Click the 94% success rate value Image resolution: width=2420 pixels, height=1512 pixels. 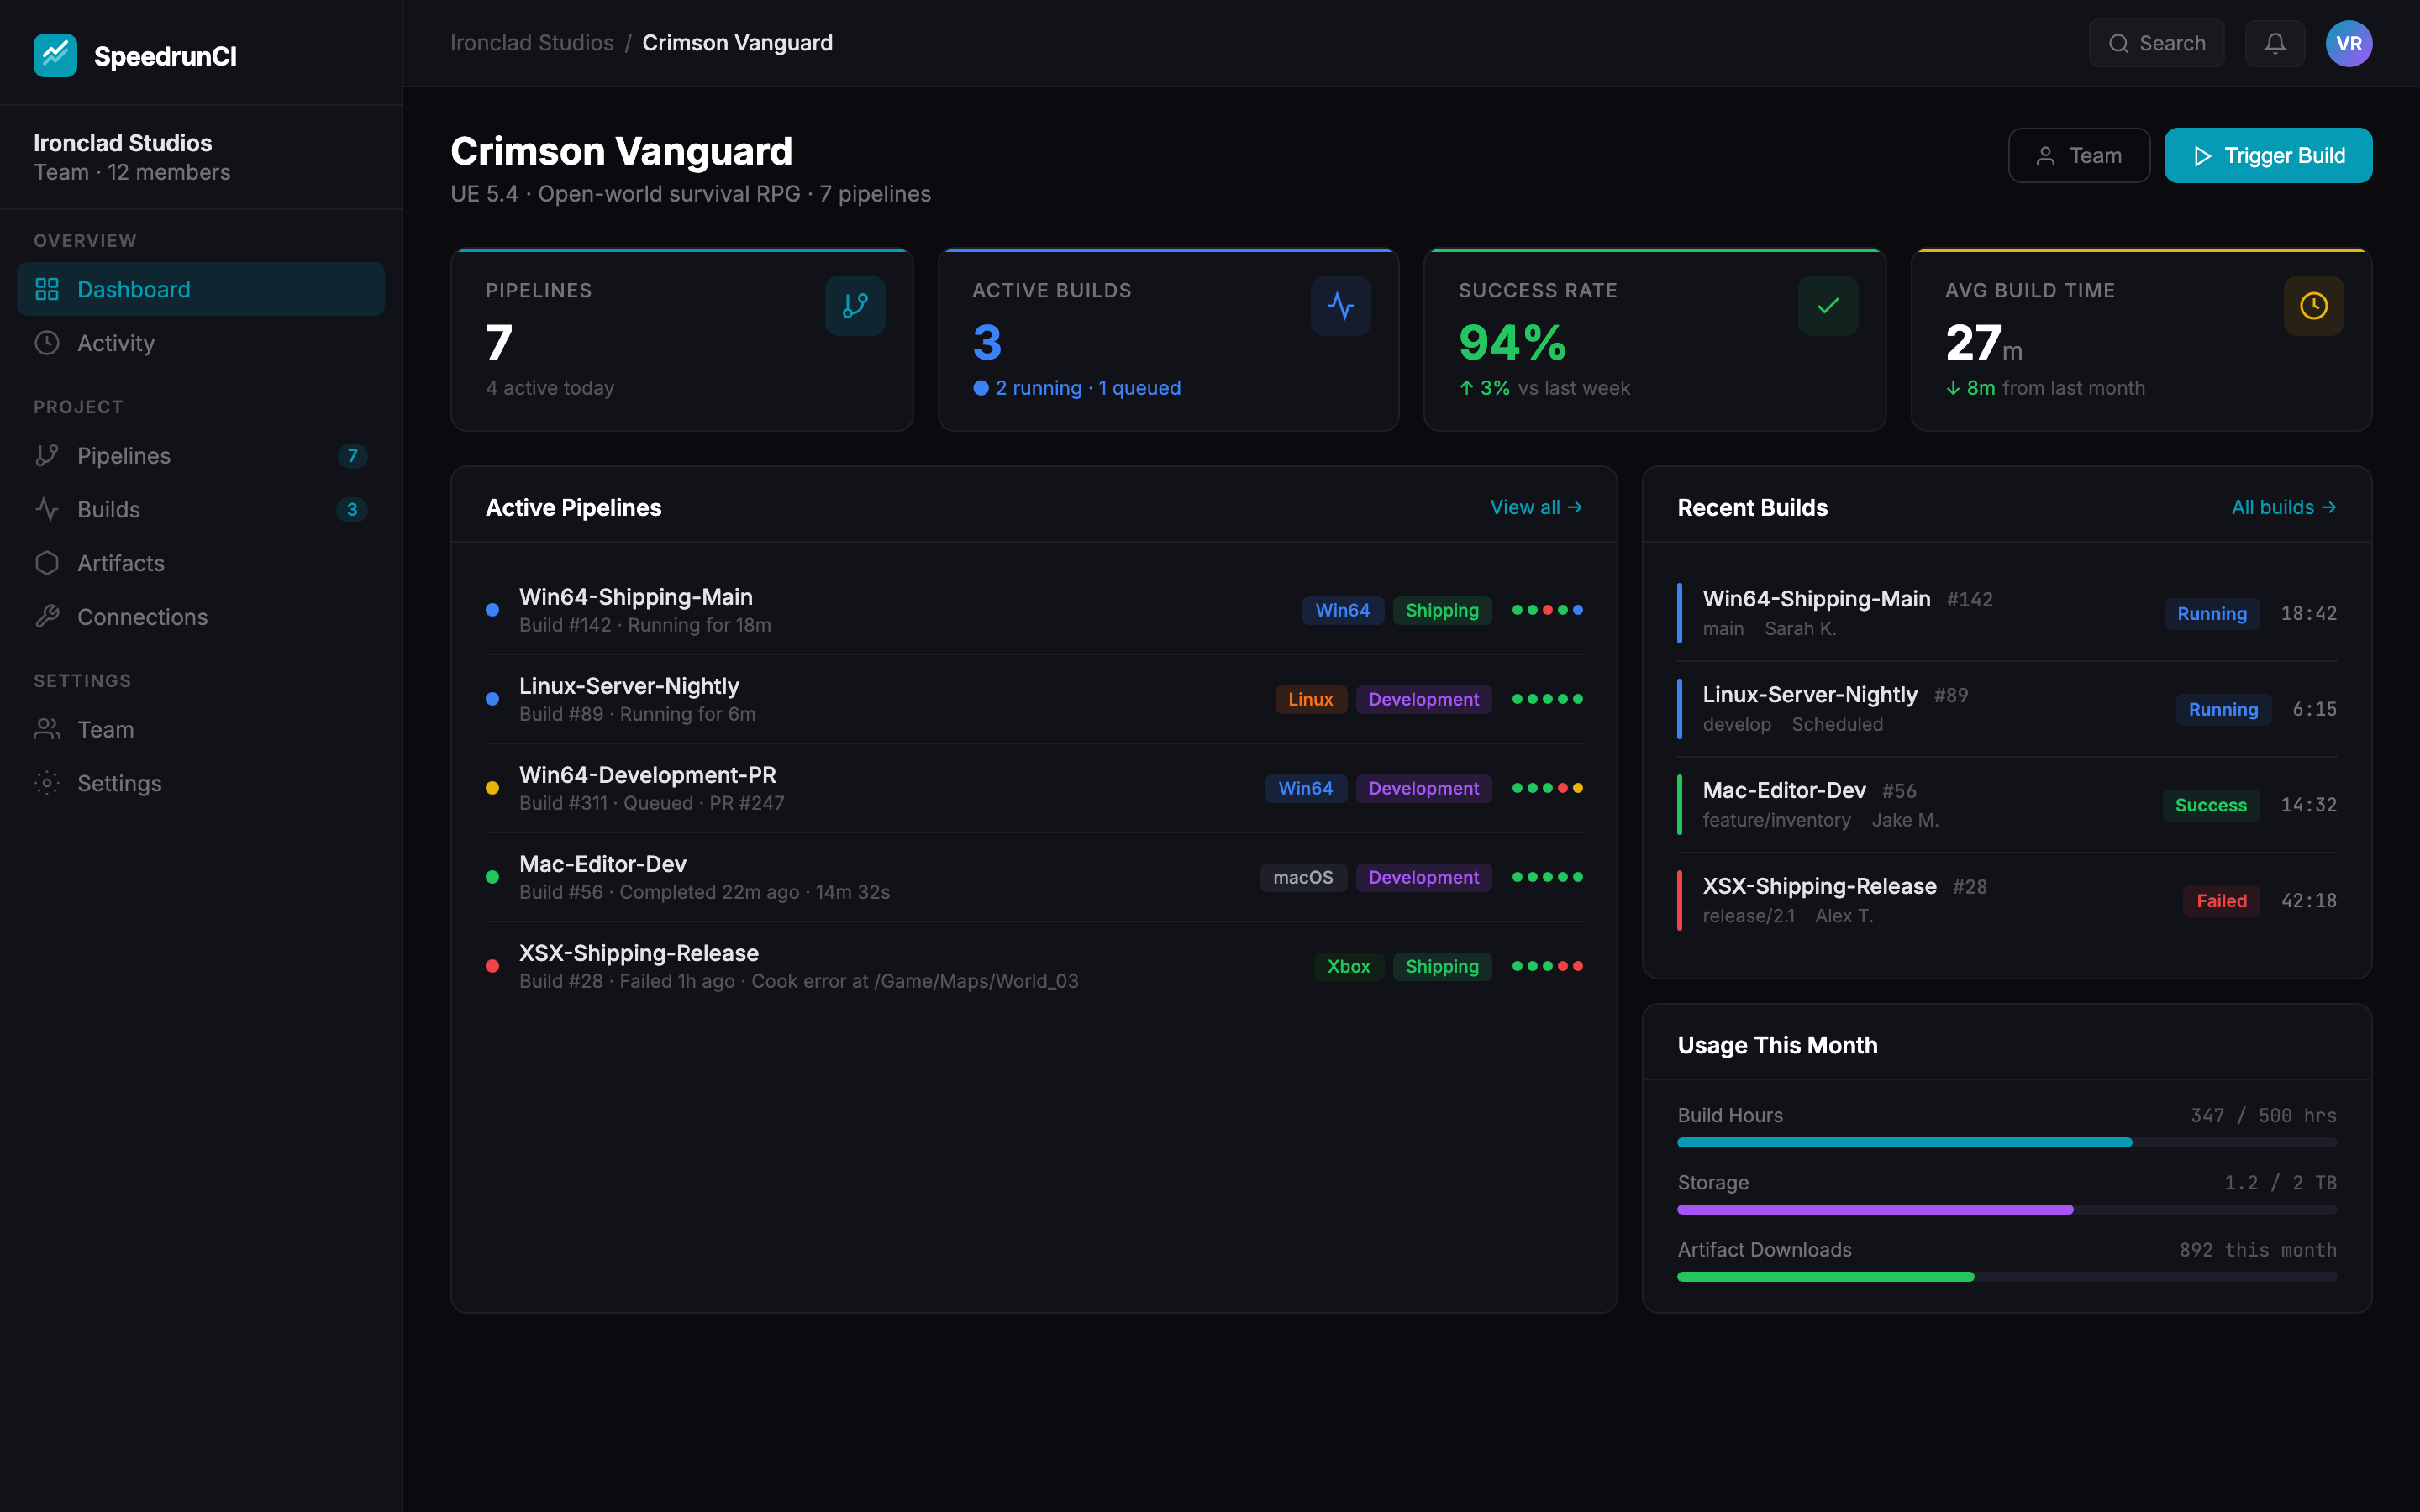(1512, 343)
